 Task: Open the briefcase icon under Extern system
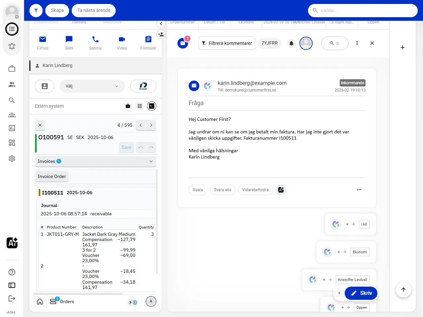(x=128, y=106)
